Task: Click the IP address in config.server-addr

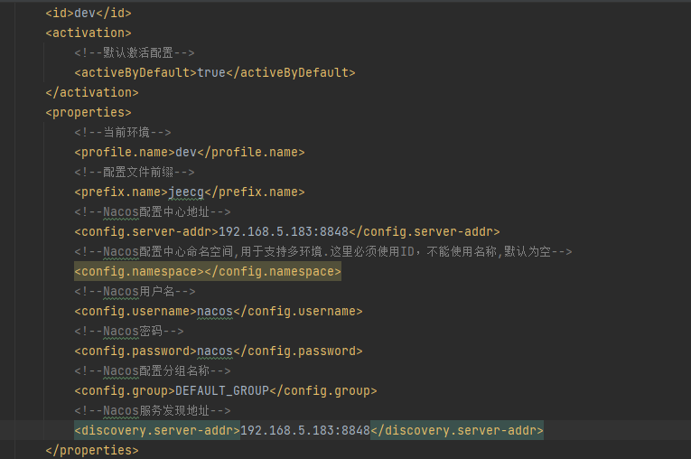Action: coord(284,232)
